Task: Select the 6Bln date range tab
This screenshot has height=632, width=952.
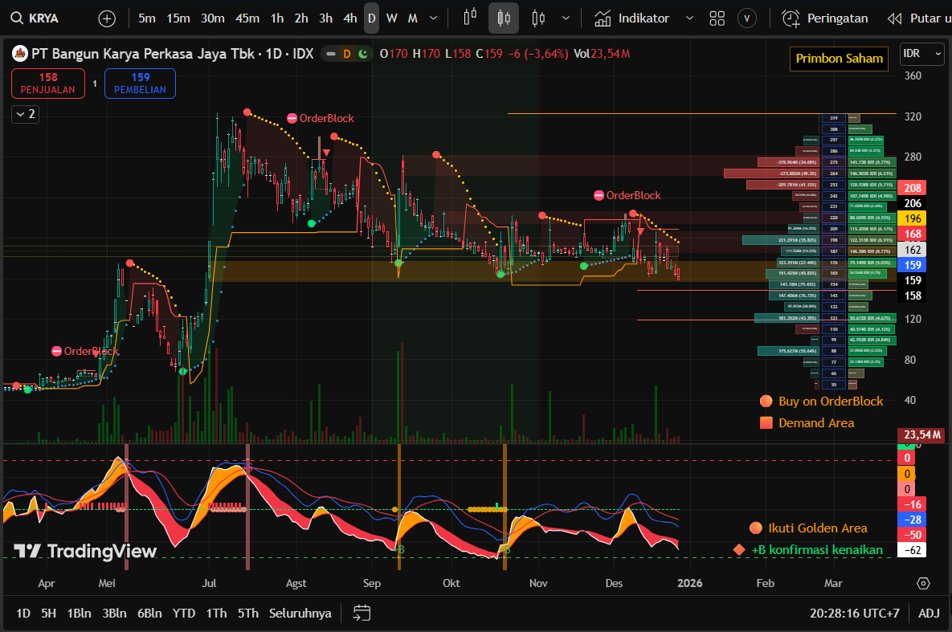Action: [149, 613]
